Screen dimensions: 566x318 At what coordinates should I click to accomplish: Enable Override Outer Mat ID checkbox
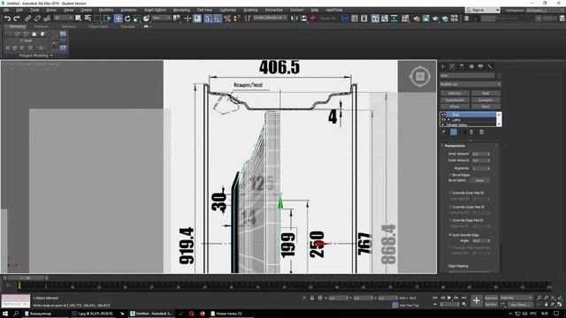450,207
